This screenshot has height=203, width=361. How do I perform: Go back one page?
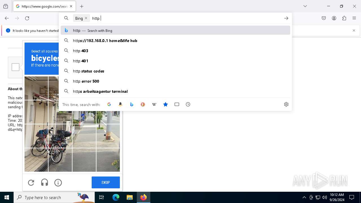coord(7,18)
